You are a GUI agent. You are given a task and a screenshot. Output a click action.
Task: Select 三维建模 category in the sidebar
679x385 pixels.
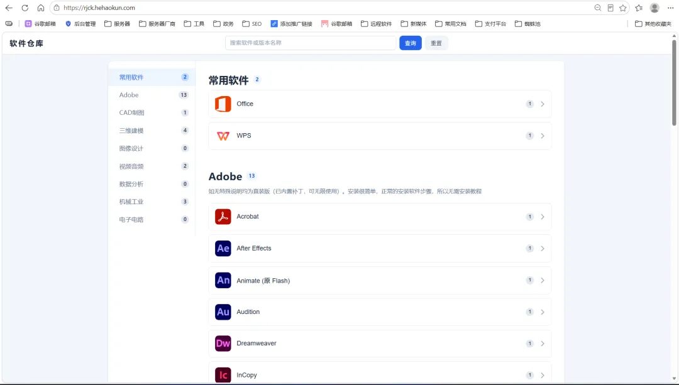(152, 130)
